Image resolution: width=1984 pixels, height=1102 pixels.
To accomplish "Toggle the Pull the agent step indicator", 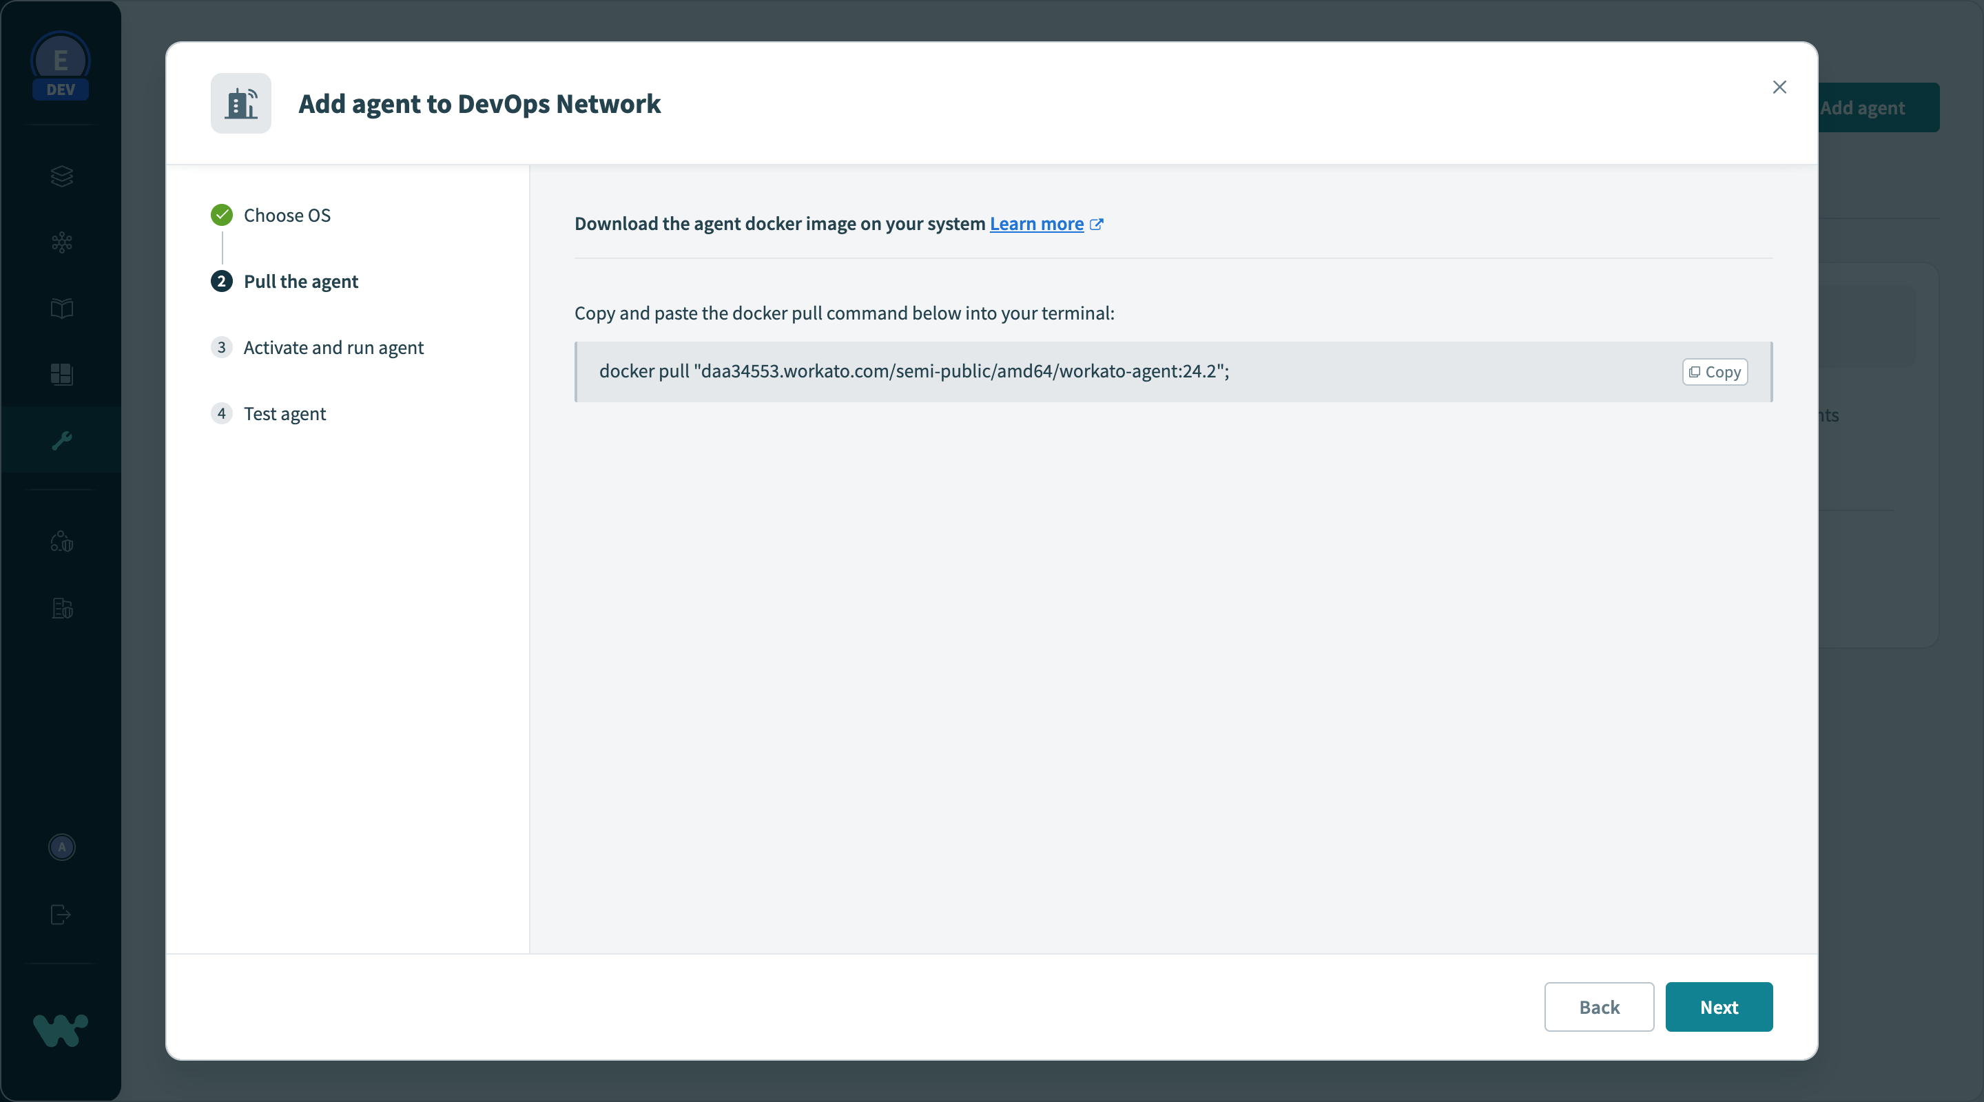I will 221,281.
